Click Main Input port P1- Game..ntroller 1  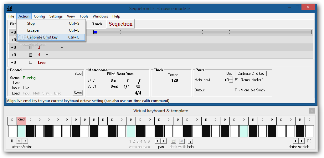(249, 80)
